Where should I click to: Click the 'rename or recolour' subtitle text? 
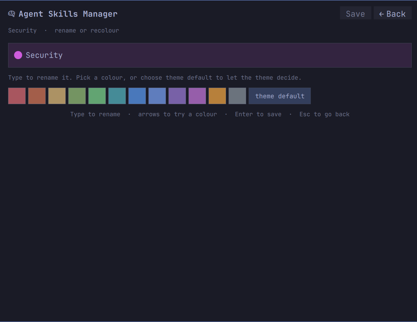pos(87,30)
